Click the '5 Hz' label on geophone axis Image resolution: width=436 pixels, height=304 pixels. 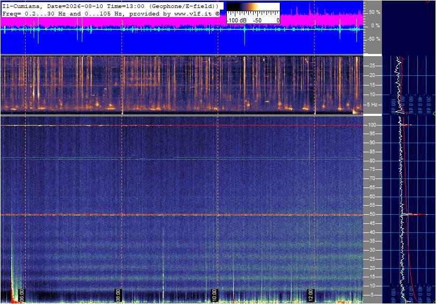372,105
